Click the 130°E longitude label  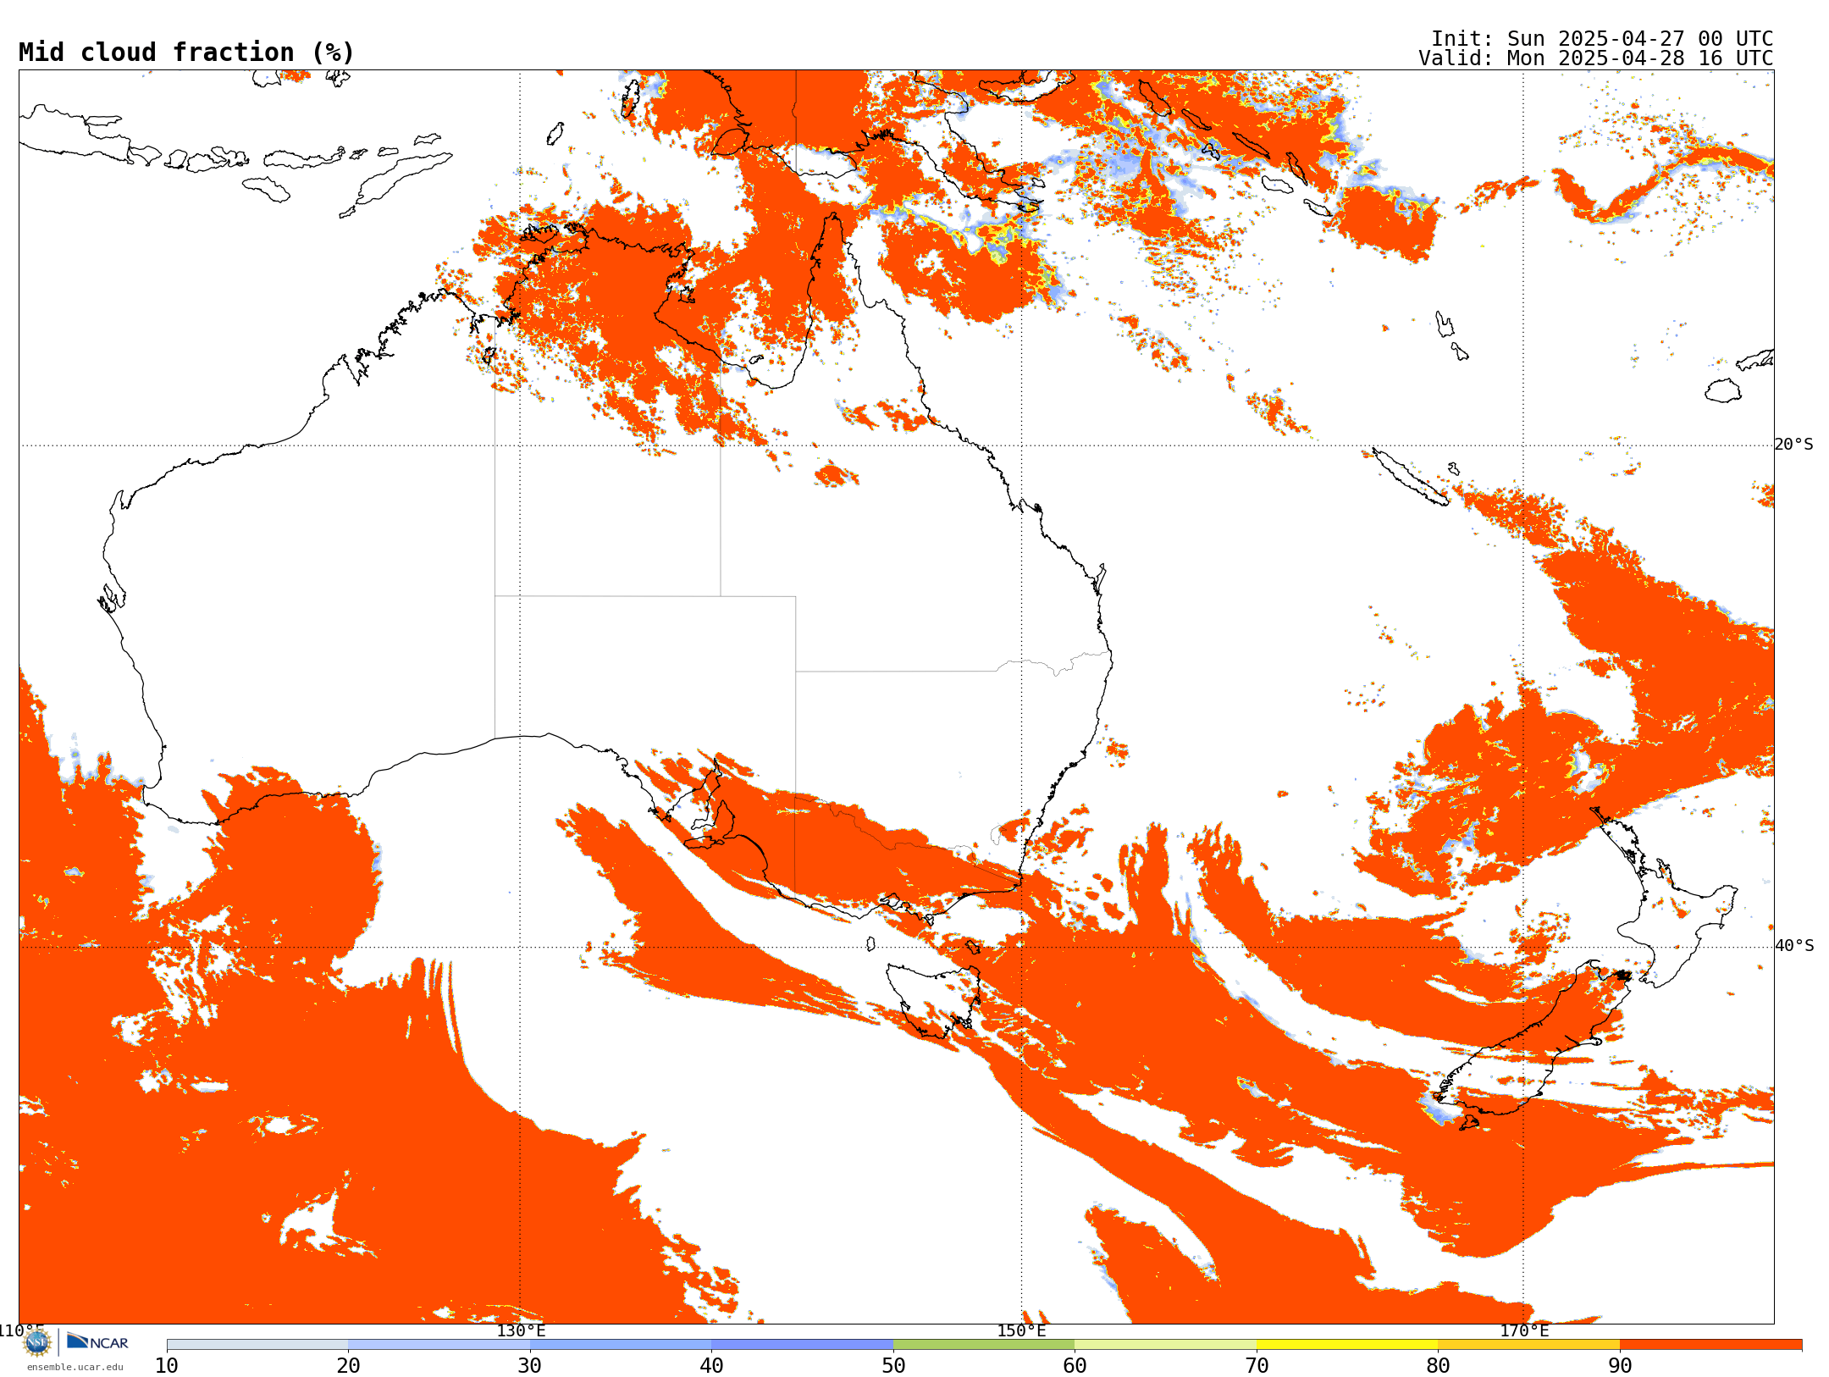(521, 1330)
